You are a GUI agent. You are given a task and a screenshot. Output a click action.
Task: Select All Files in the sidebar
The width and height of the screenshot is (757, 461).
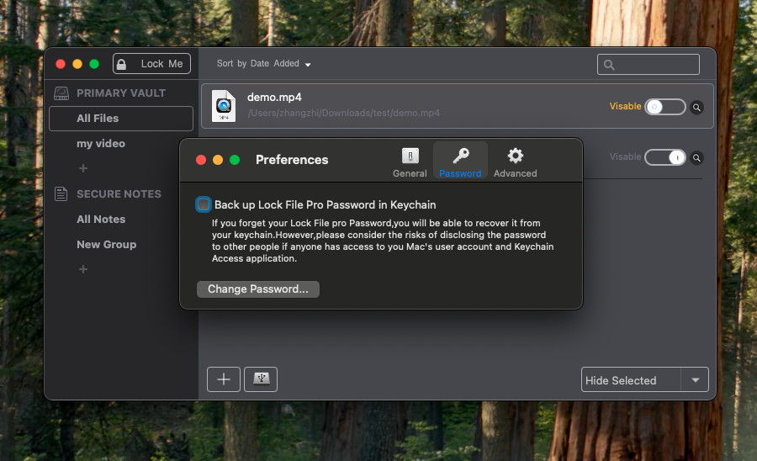point(120,119)
